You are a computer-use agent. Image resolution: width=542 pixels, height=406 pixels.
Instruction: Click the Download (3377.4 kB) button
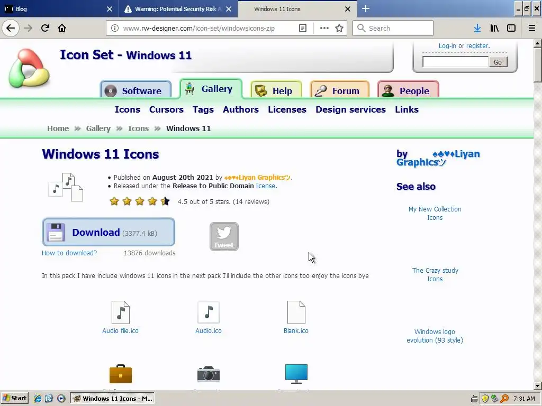point(109,232)
